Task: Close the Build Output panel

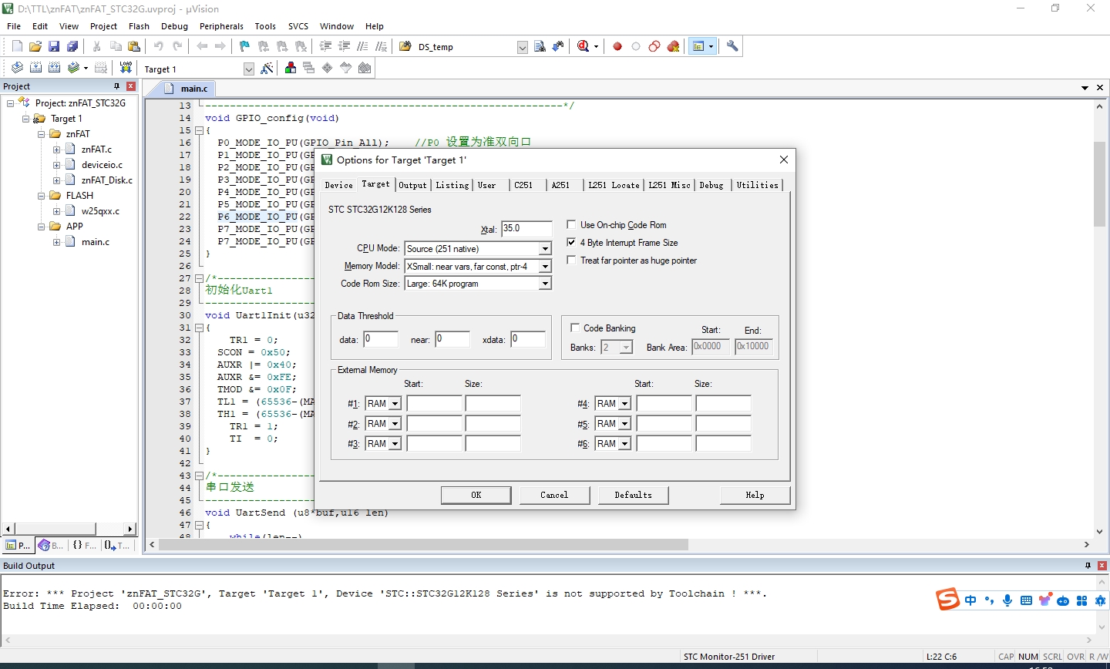Action: tap(1102, 566)
